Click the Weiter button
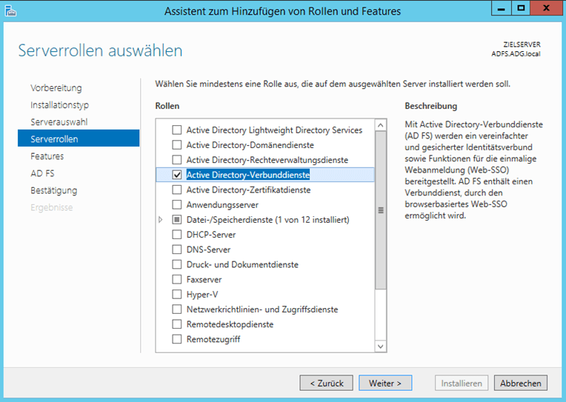The width and height of the screenshot is (566, 402). [x=385, y=383]
